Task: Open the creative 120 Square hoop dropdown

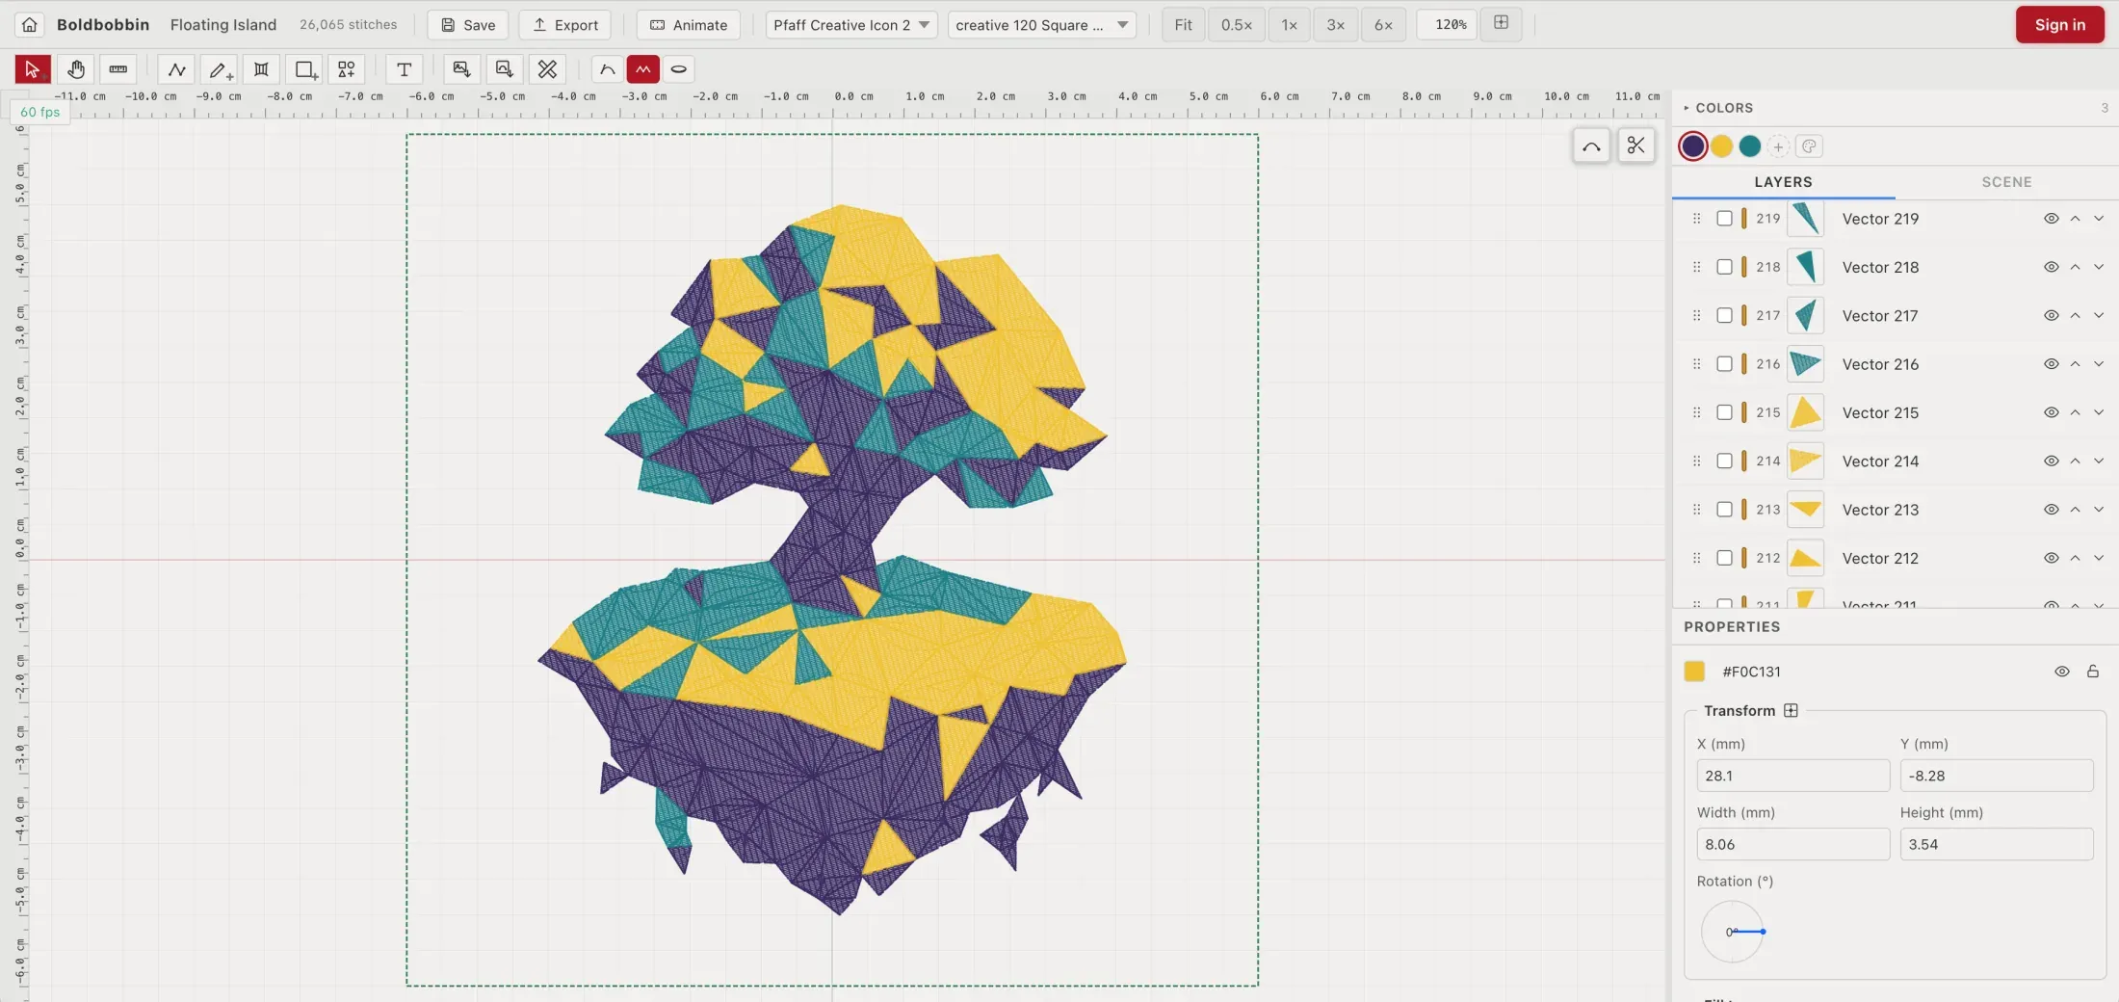Action: (1042, 25)
